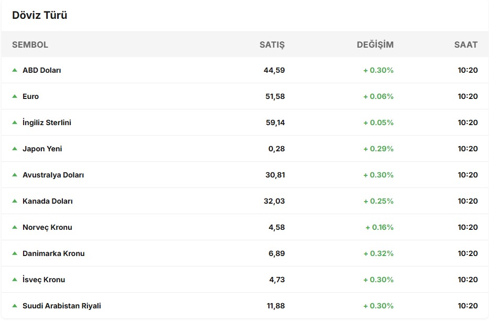The height and width of the screenshot is (322, 489).
Task: Click the SAAT column header
Action: [x=465, y=45]
